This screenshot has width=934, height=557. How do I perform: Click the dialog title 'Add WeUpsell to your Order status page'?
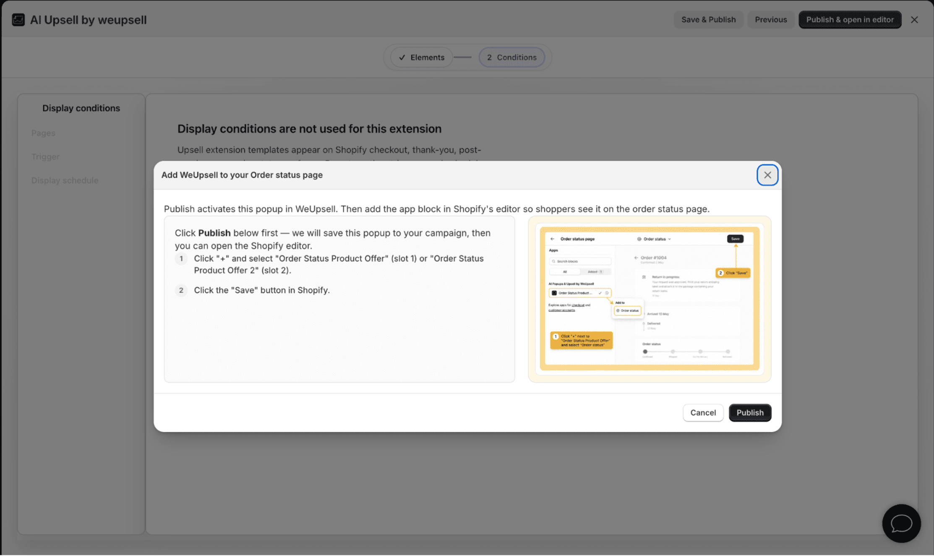(x=242, y=175)
